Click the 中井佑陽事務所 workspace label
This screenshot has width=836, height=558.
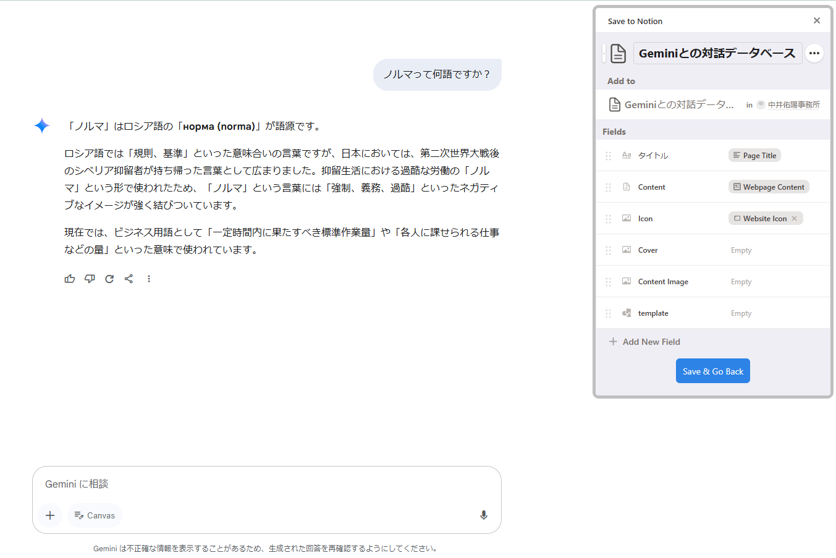tap(793, 105)
